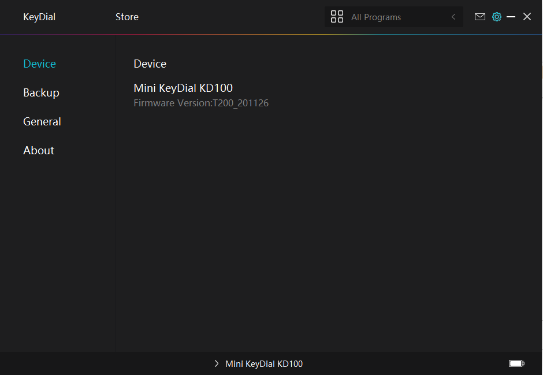
Task: Open the All Programs selection box
Action: click(394, 17)
